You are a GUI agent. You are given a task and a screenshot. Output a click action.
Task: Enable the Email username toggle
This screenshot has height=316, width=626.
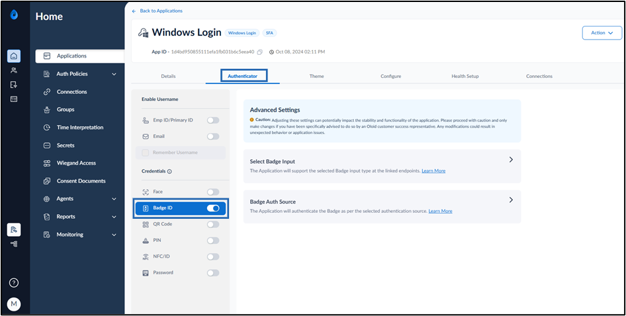click(213, 136)
